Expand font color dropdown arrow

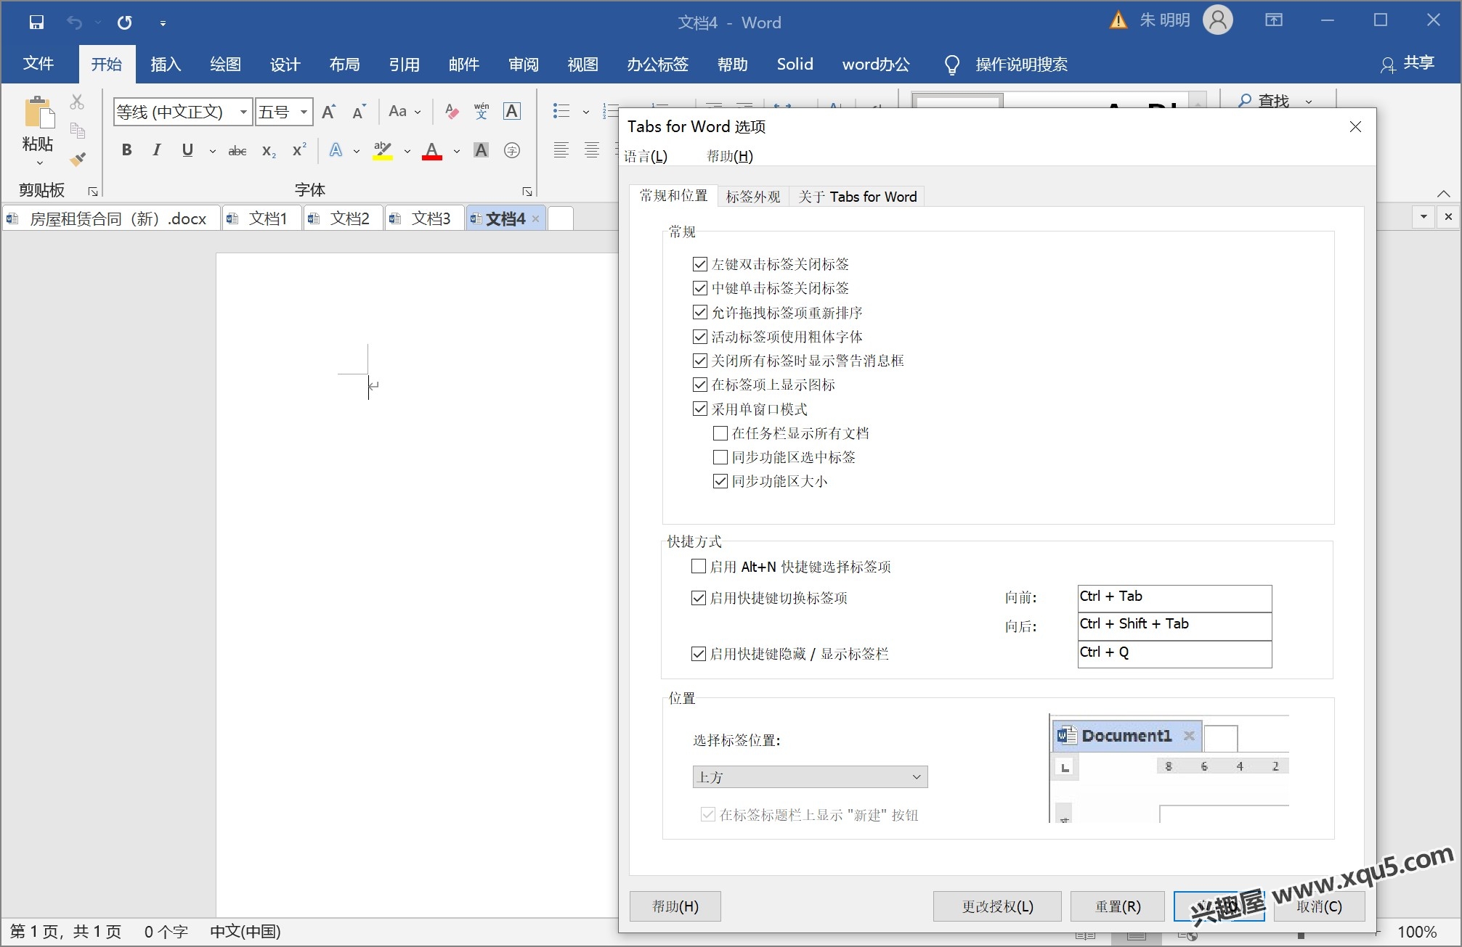(x=456, y=151)
